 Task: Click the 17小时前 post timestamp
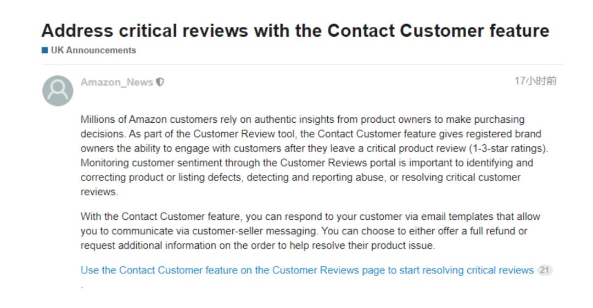[x=535, y=81]
